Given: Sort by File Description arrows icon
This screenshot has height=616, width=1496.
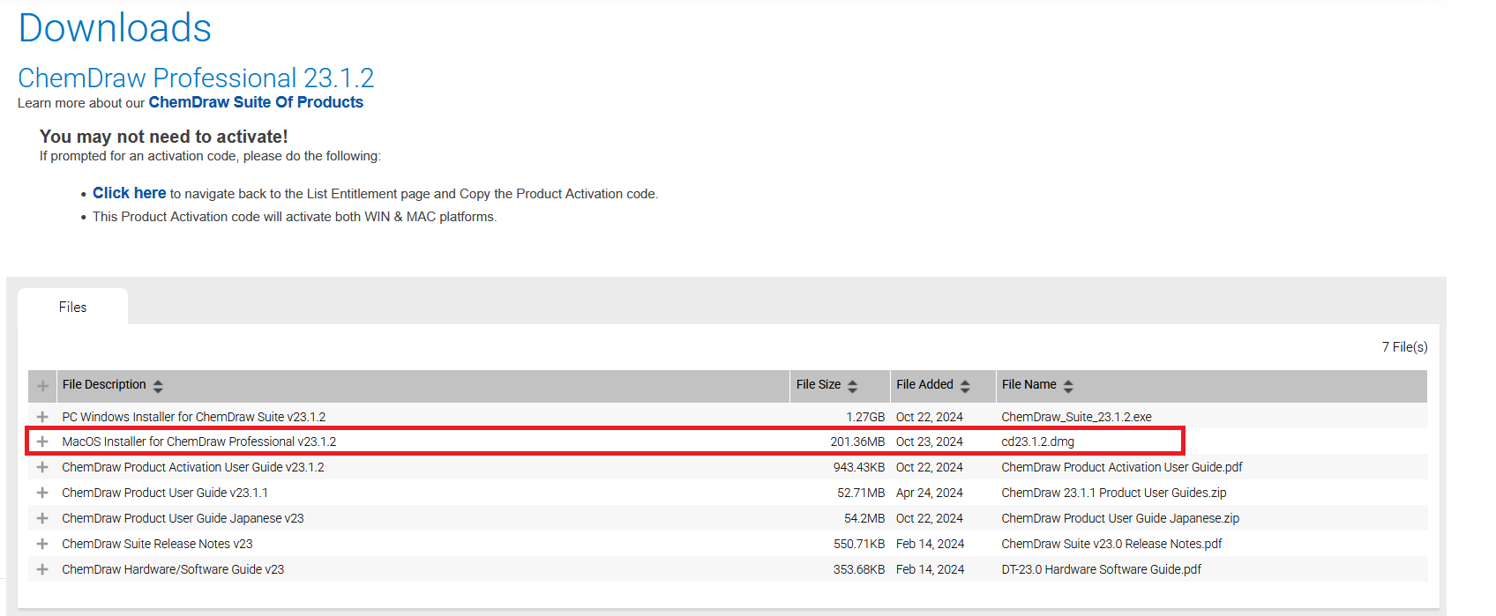Looking at the screenshot, I should pos(158,386).
